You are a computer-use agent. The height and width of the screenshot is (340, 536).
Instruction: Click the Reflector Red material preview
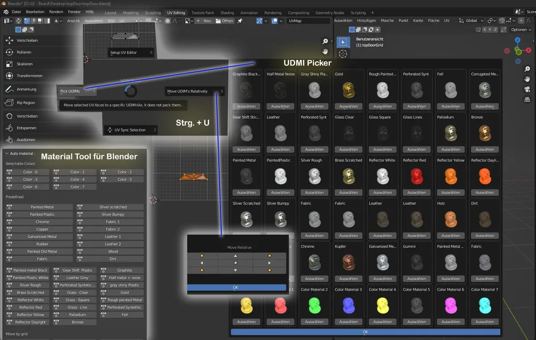point(416,176)
